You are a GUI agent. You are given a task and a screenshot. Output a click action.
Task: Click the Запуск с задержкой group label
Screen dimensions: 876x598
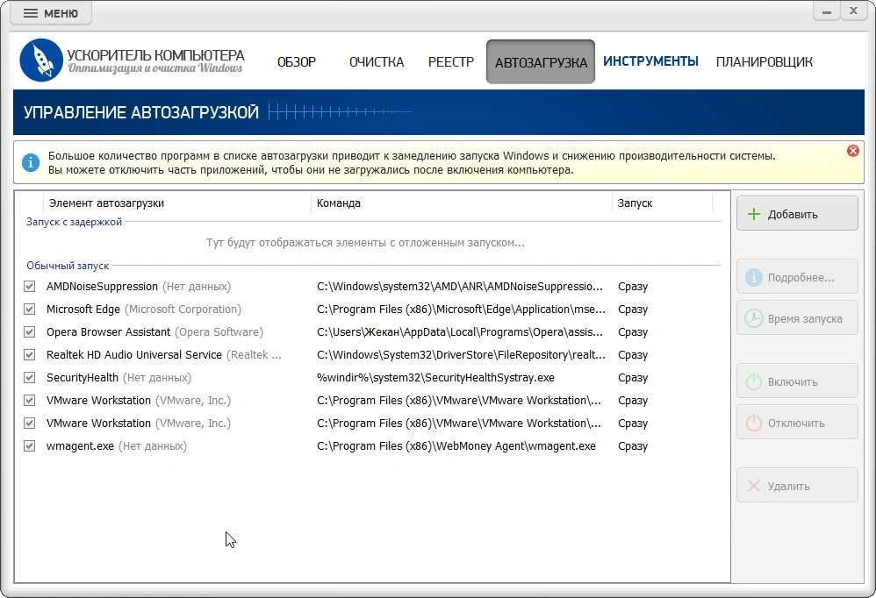pyautogui.click(x=74, y=222)
